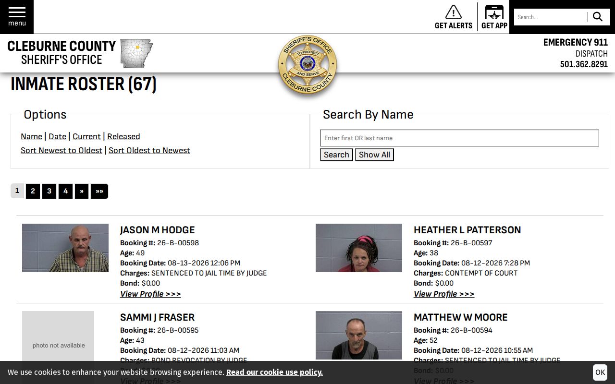The width and height of the screenshot is (615, 384).
Task: Click Cleburne County Sheriff's Office title
Action: coord(61,53)
